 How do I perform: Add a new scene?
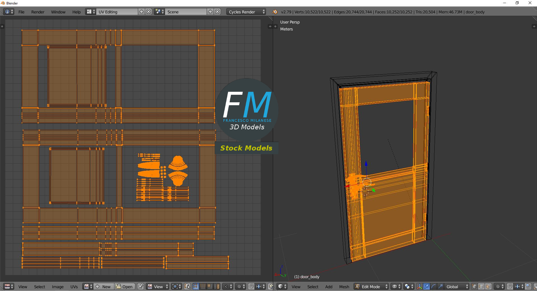[210, 12]
